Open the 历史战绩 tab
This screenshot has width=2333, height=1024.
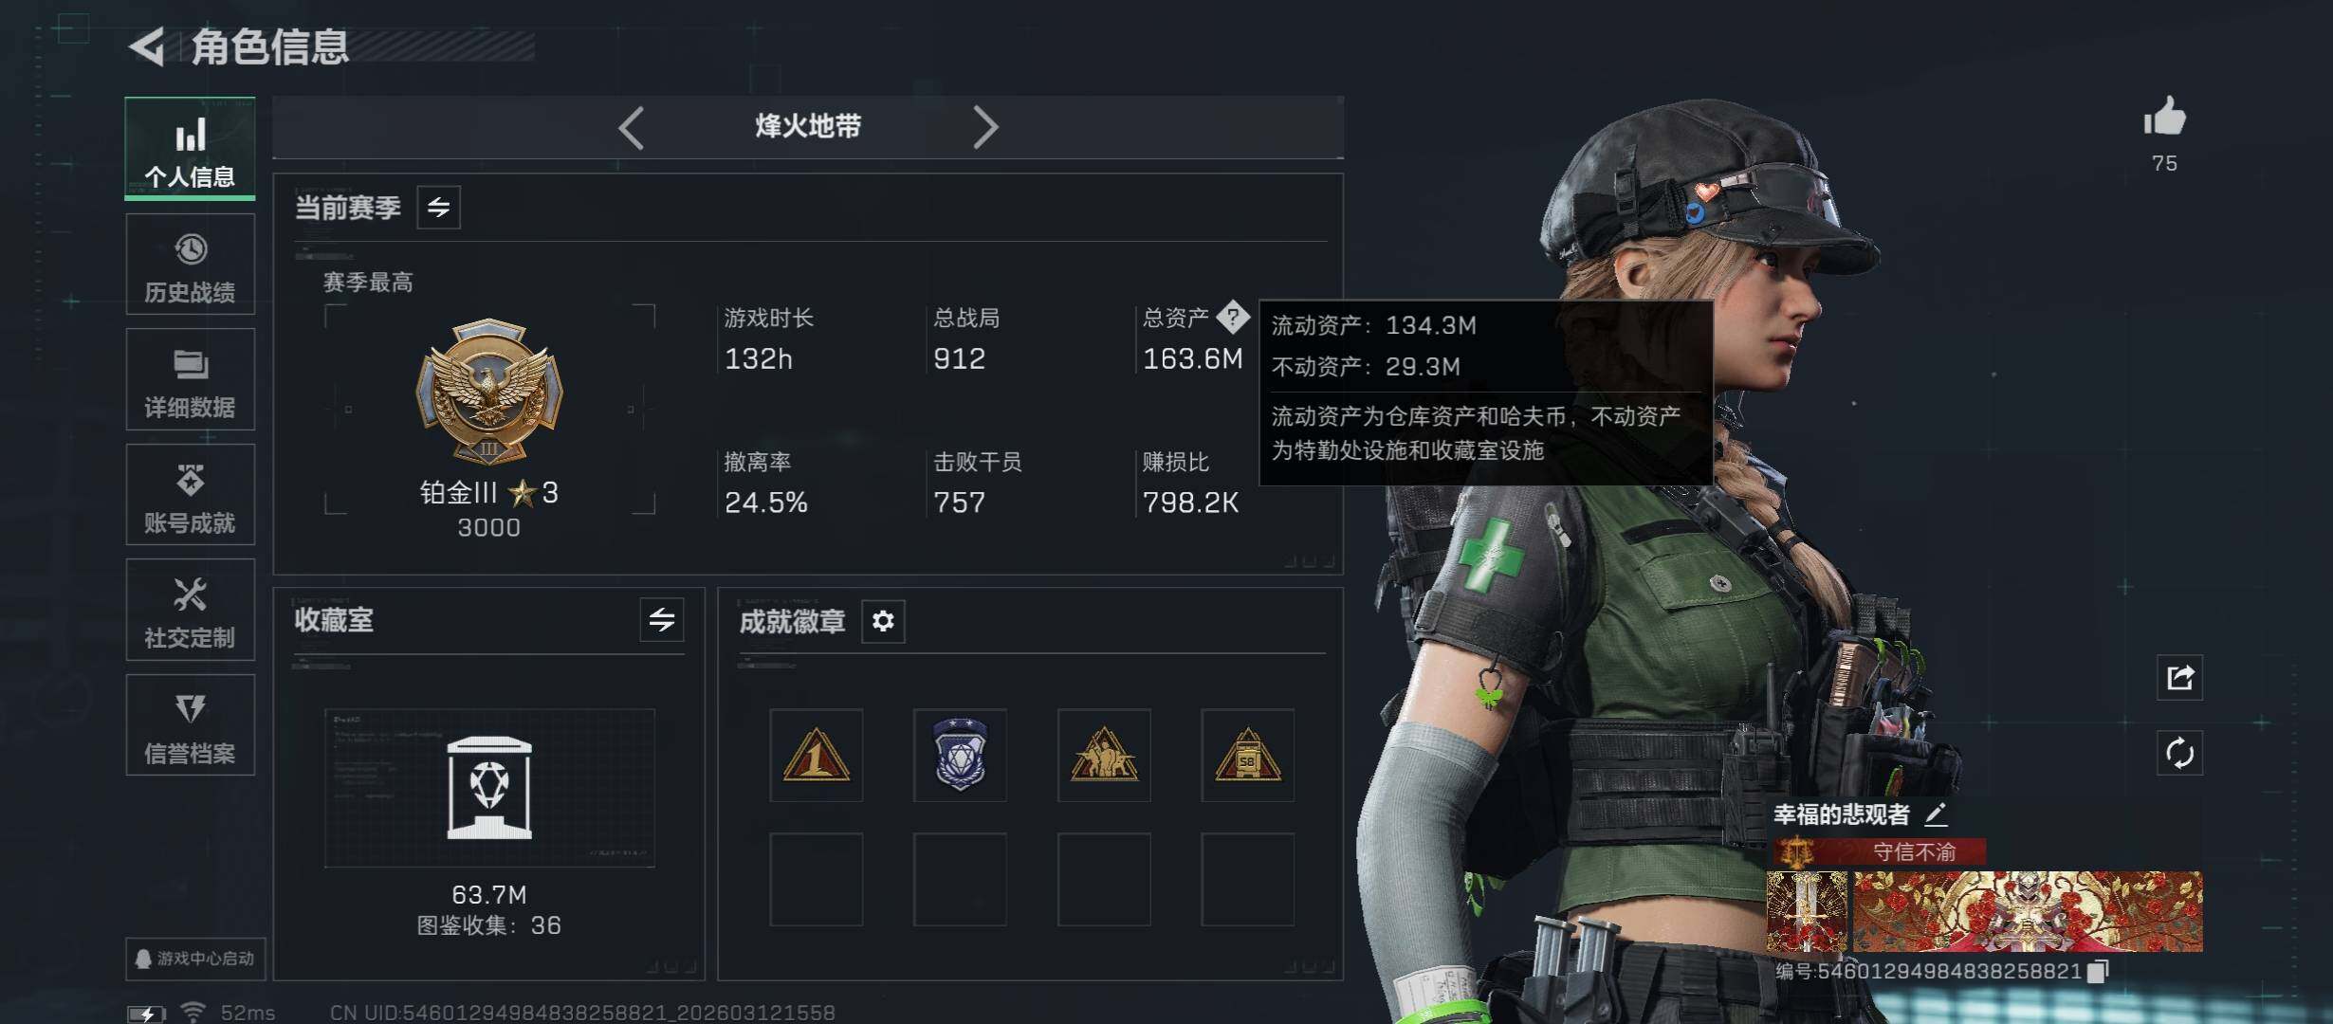[x=191, y=265]
